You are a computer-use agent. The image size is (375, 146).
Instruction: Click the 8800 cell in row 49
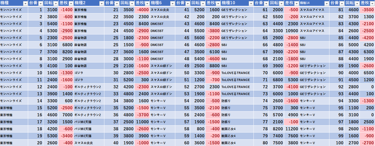coord(213,66)
